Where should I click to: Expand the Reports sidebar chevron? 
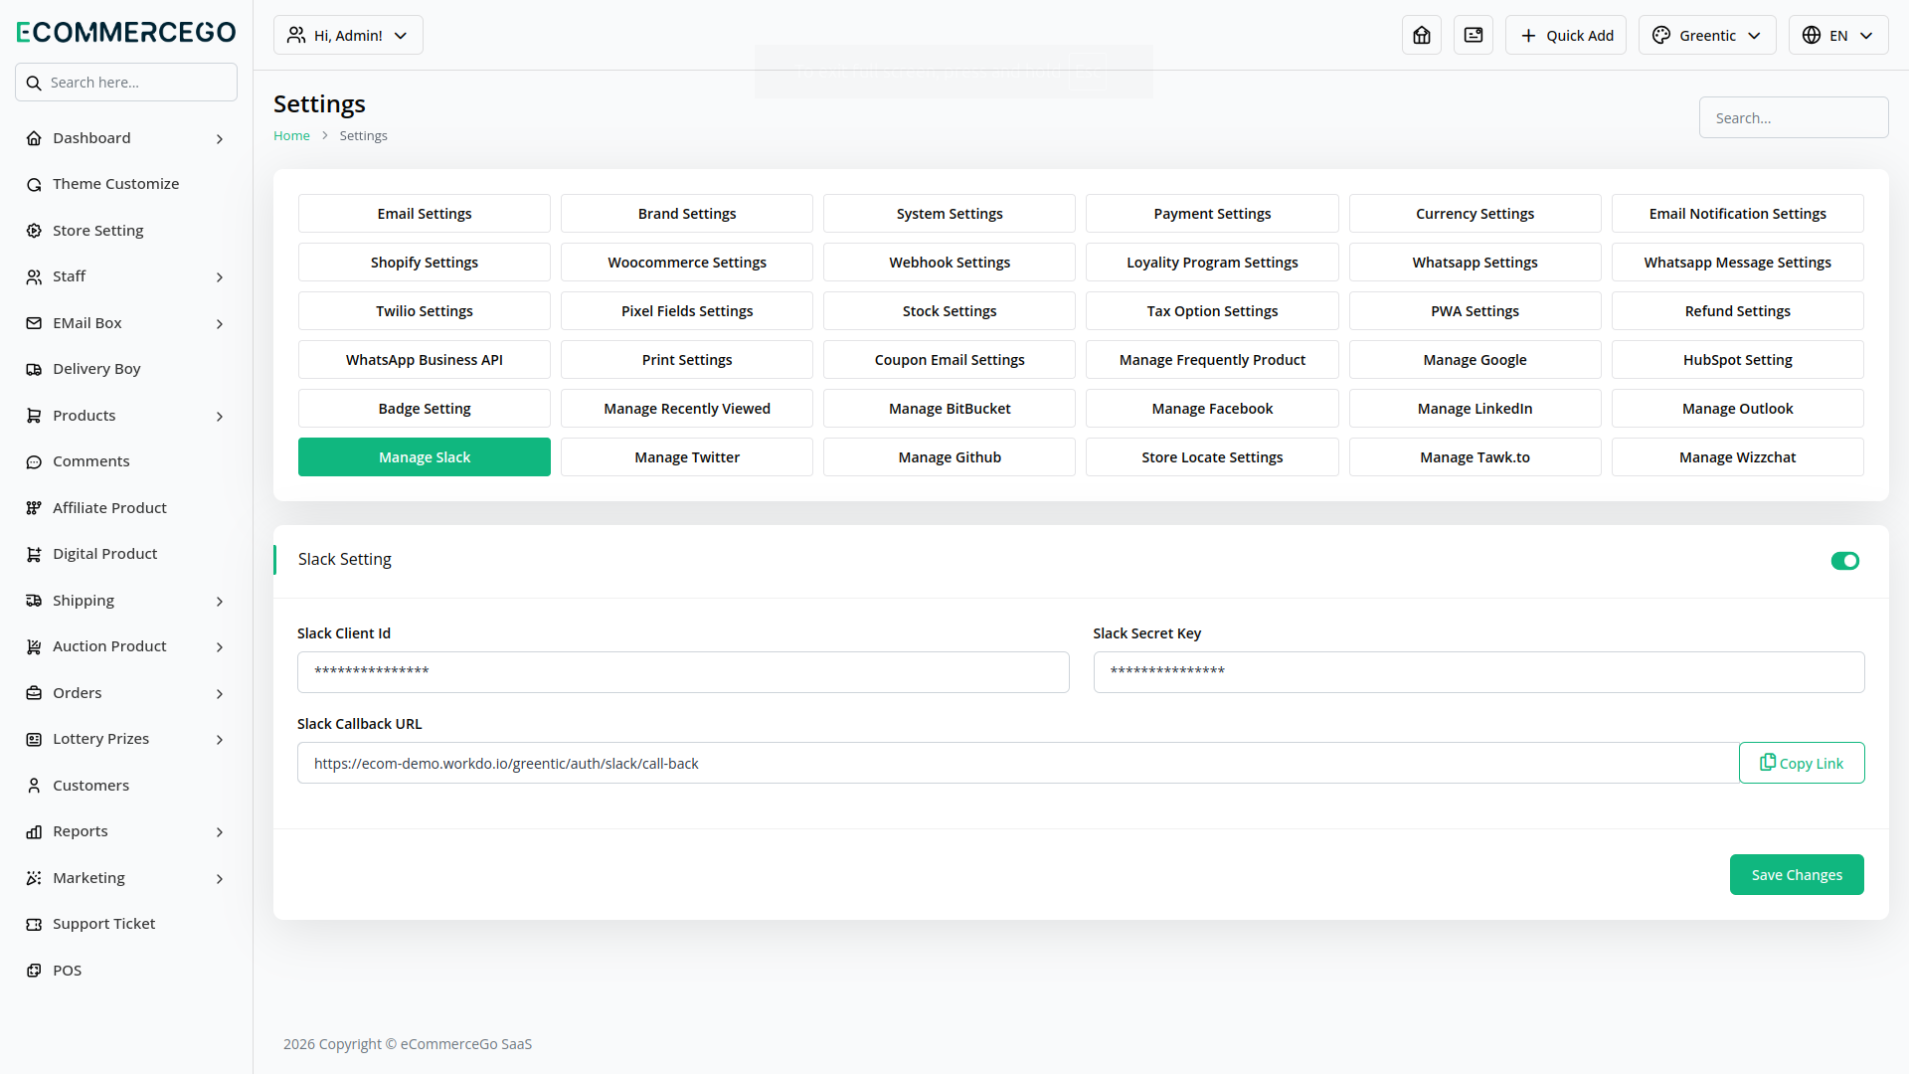pyautogui.click(x=220, y=831)
